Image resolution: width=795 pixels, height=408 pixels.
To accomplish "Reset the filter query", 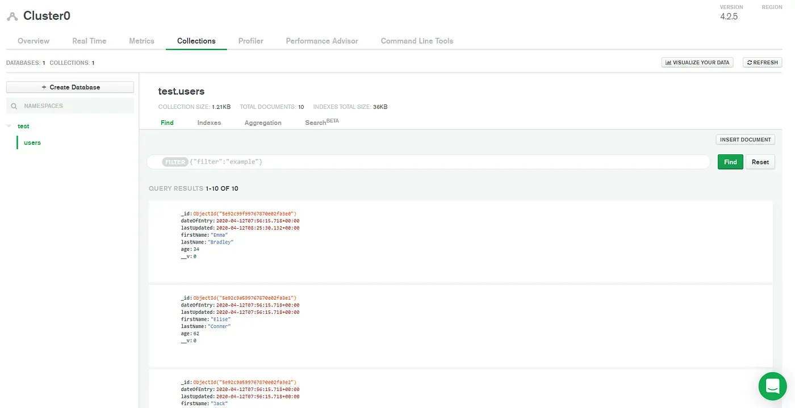I will (760, 162).
